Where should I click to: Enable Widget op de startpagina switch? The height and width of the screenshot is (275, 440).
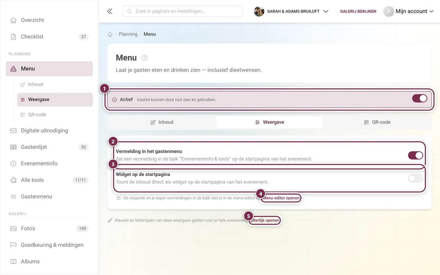coord(416,178)
